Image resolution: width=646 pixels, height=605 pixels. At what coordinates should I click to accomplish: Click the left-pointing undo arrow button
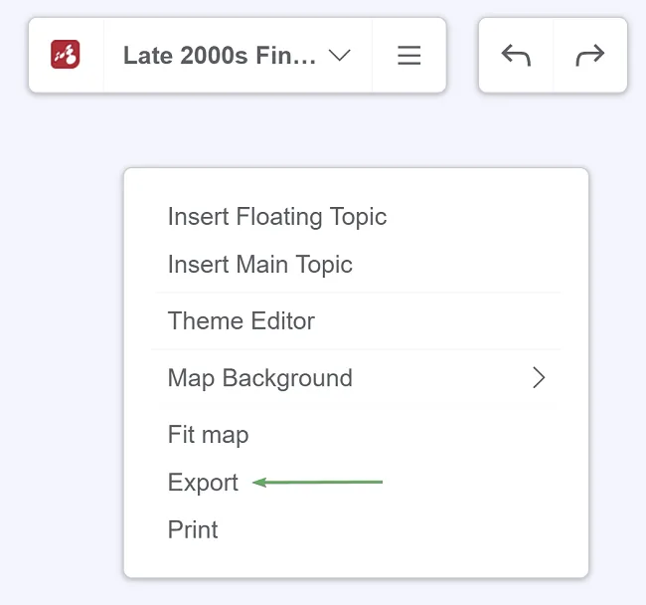click(516, 56)
